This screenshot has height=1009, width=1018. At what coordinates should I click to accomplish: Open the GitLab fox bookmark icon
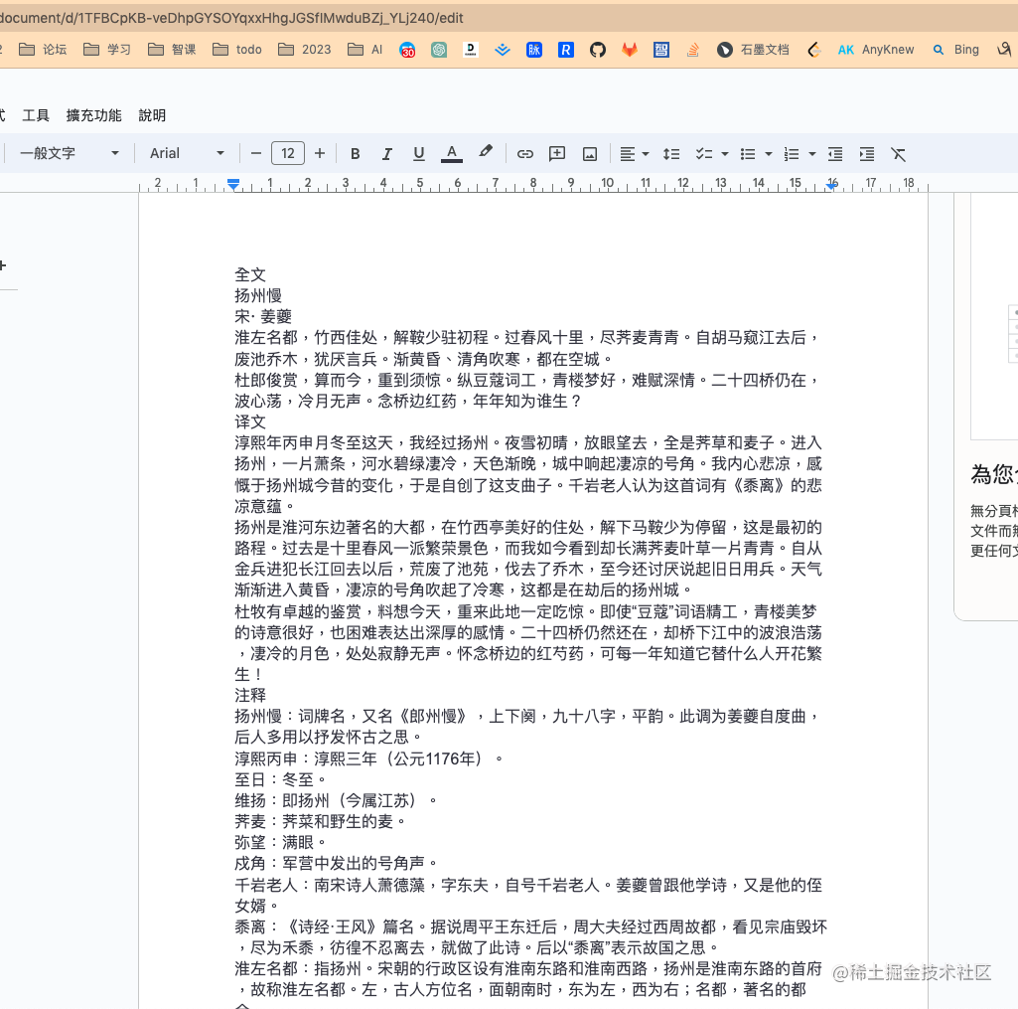tap(629, 50)
